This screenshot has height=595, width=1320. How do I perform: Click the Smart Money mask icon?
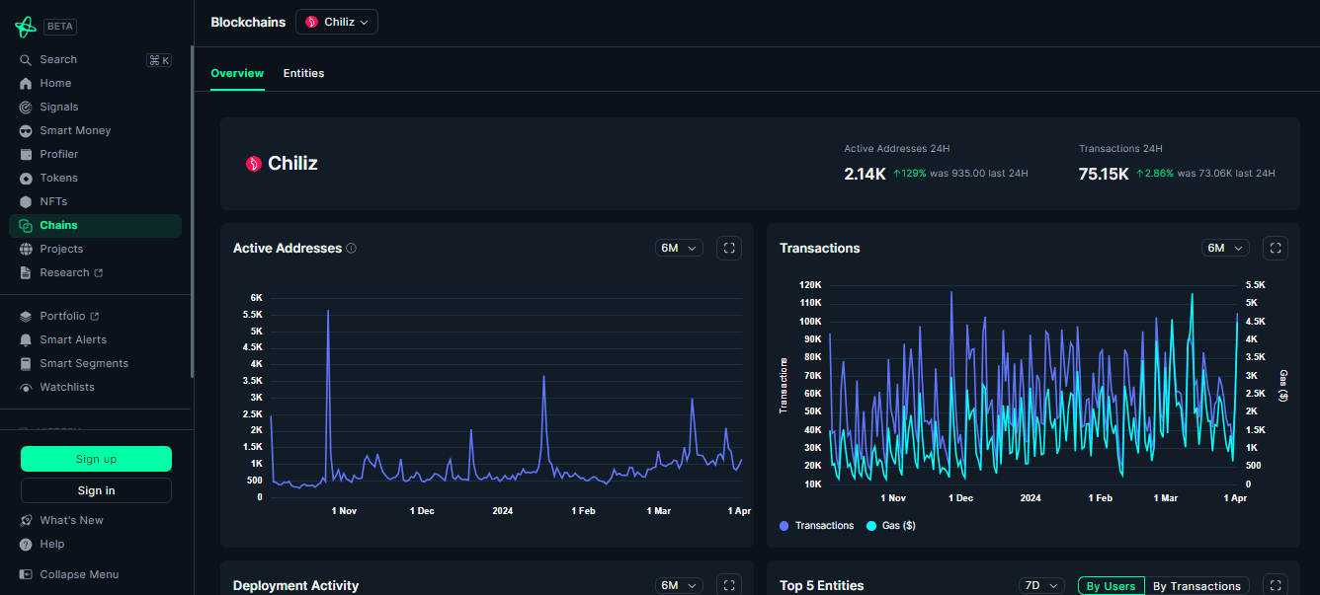click(26, 131)
